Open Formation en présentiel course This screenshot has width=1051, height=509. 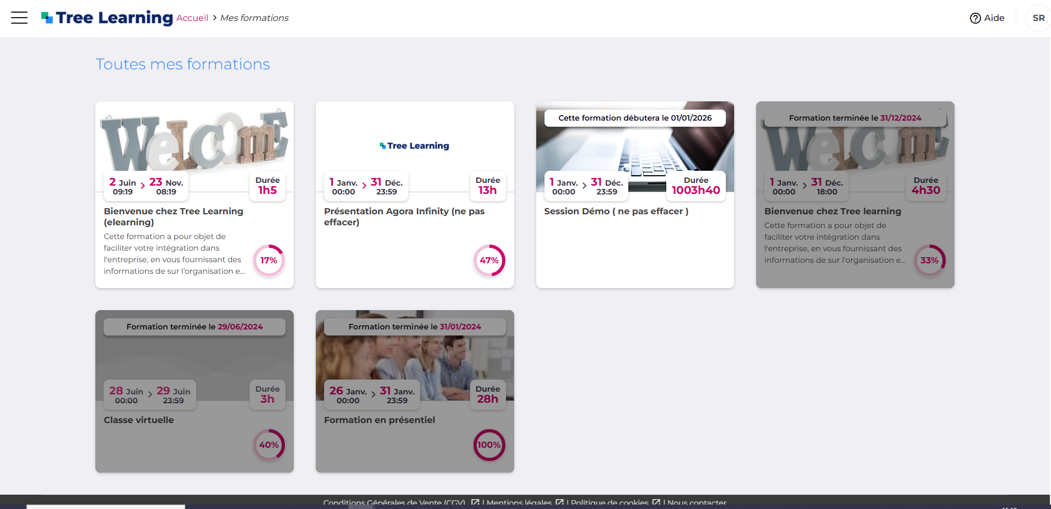click(379, 420)
